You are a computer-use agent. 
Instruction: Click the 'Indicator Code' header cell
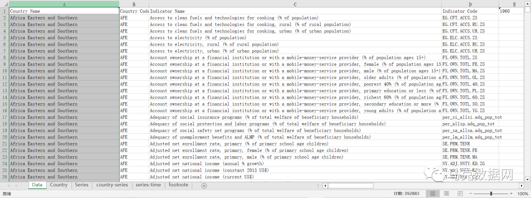[x=470, y=11]
